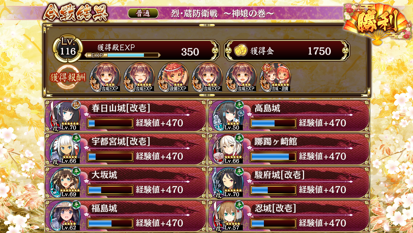The width and height of the screenshot is (413, 233).
Task: Click the fourth 合成EXP reward thumbnail
Action: (241, 77)
